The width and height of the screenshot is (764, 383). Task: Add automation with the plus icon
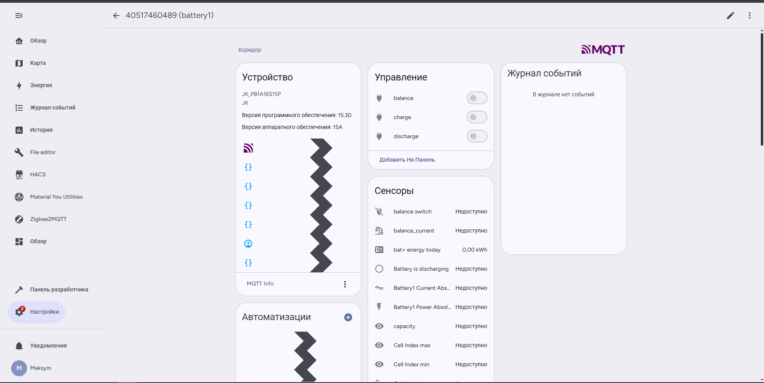coord(348,317)
